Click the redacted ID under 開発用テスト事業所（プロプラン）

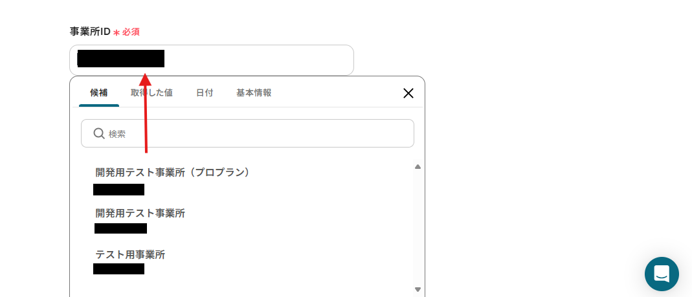coord(118,190)
